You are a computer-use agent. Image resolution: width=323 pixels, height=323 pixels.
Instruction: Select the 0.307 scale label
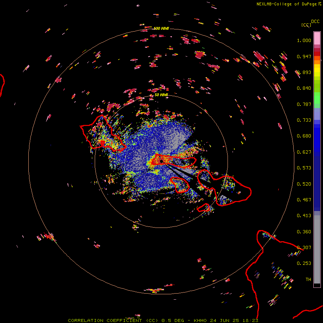coord(304,248)
